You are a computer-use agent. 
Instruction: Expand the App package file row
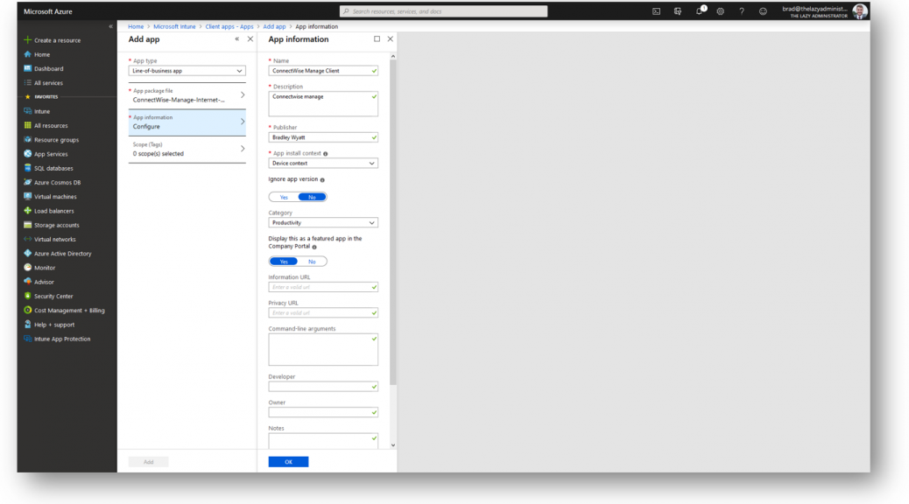(x=187, y=95)
